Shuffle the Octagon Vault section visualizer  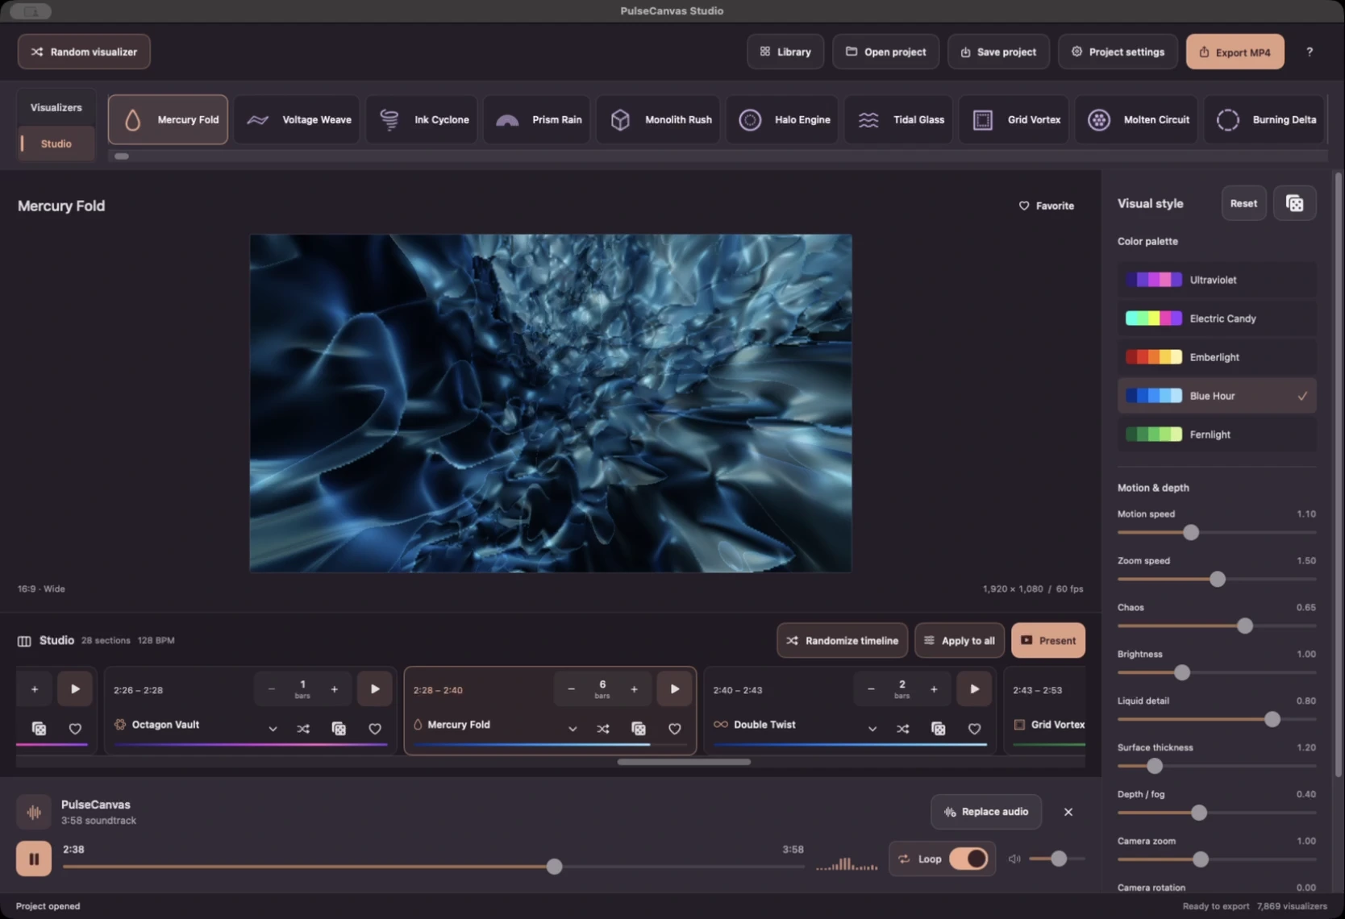pyautogui.click(x=303, y=729)
